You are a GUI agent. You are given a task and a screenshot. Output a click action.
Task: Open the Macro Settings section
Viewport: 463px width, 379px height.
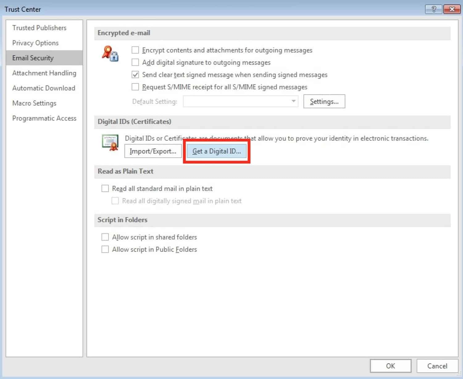[34, 103]
